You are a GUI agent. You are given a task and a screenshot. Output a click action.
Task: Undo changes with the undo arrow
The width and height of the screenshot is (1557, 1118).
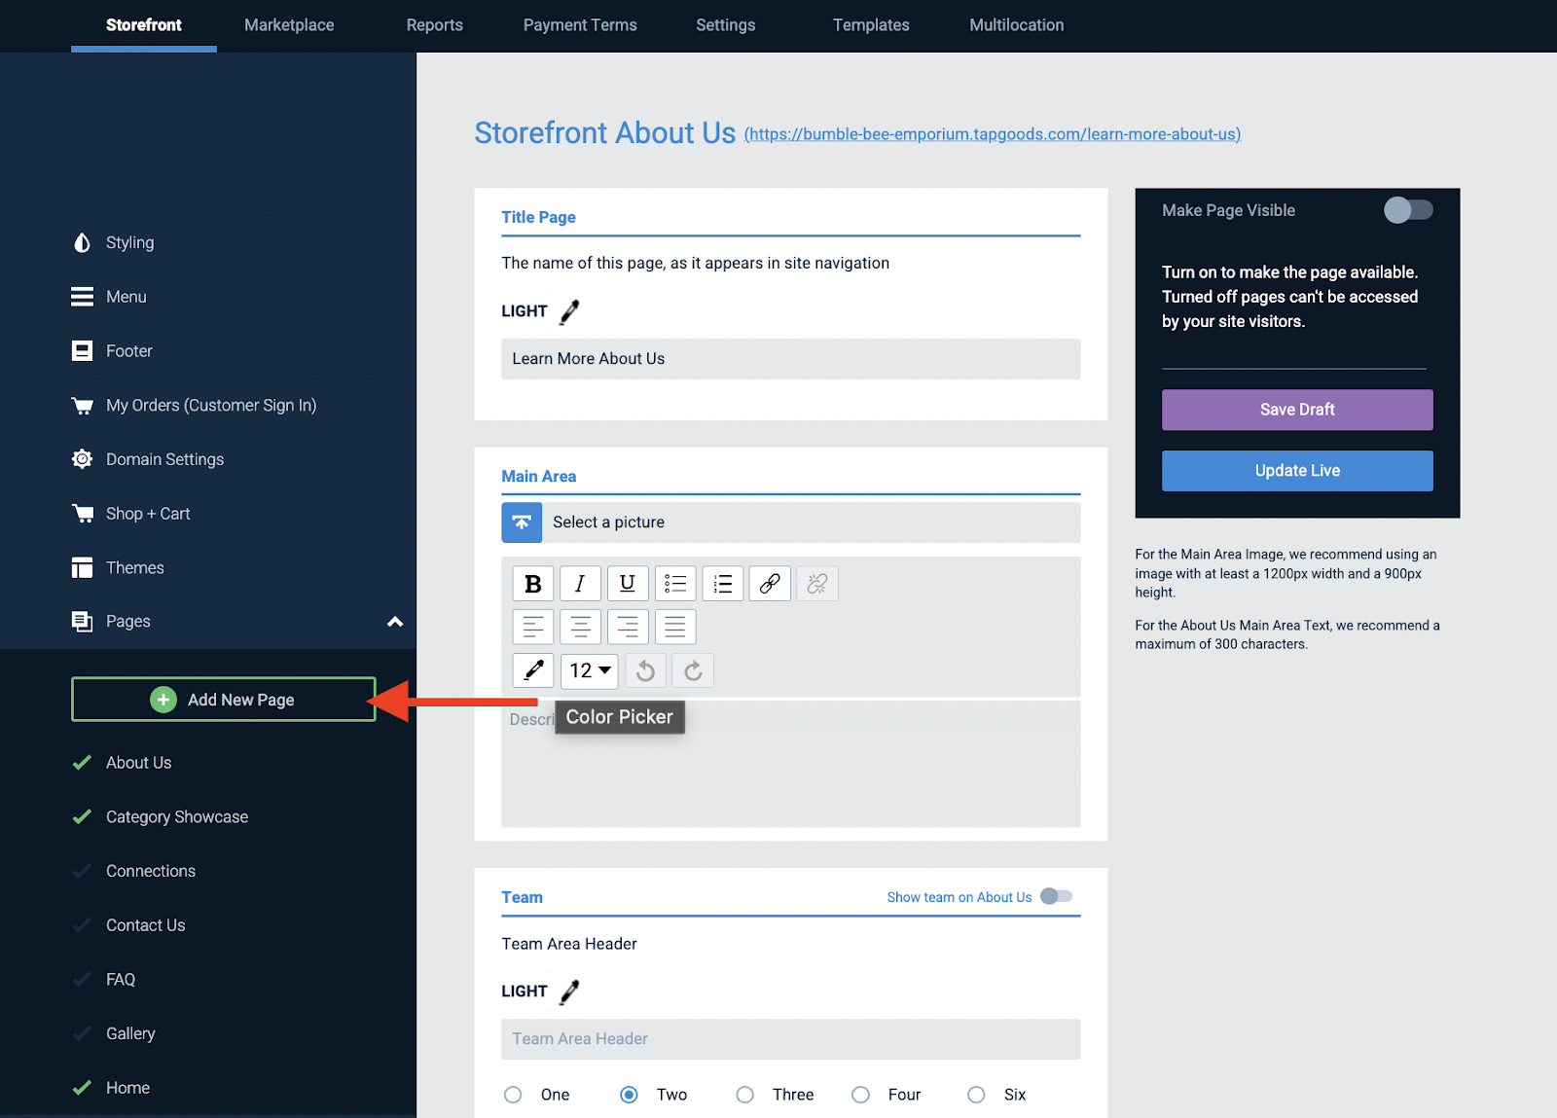pyautogui.click(x=645, y=670)
